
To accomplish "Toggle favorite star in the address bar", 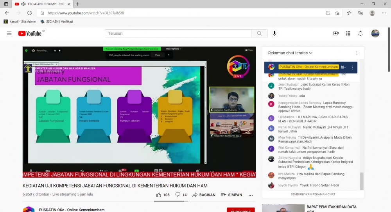I will tap(337, 13).
